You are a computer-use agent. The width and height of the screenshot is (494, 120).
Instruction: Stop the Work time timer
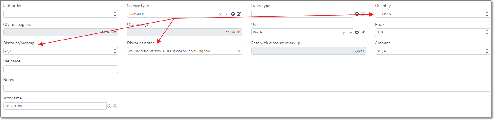click(x=115, y=106)
